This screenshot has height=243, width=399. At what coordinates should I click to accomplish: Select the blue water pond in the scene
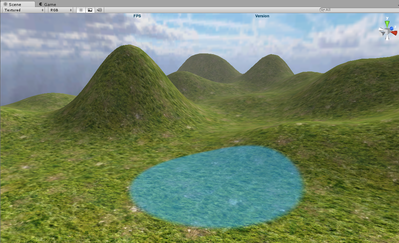[x=216, y=186]
